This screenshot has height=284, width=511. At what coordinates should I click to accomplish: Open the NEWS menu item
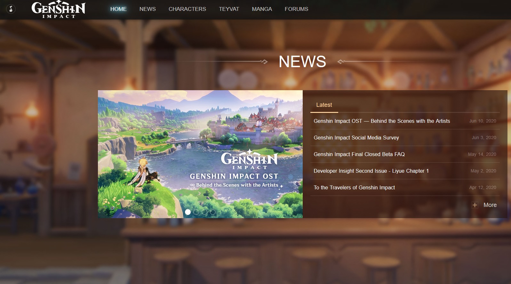148,9
